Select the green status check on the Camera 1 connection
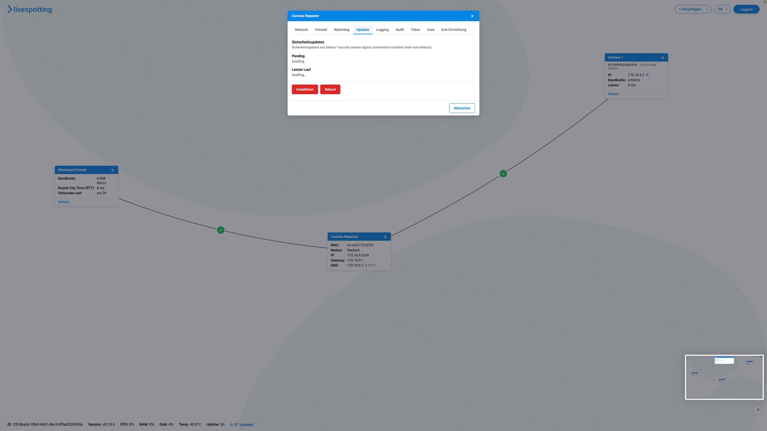Screen dimensions: 767x431 pyautogui.click(x=503, y=174)
